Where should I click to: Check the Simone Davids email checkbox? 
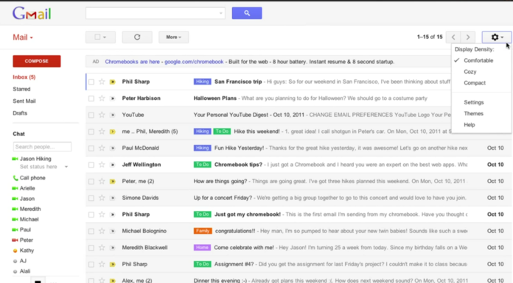click(x=91, y=198)
